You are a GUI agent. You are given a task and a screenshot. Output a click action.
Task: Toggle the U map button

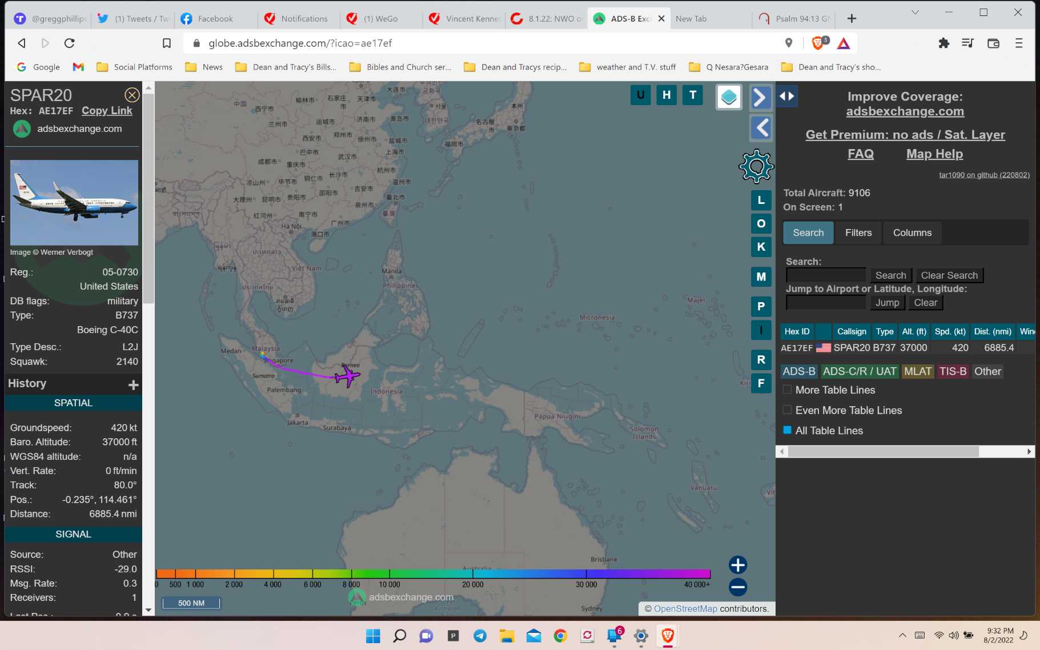(640, 95)
